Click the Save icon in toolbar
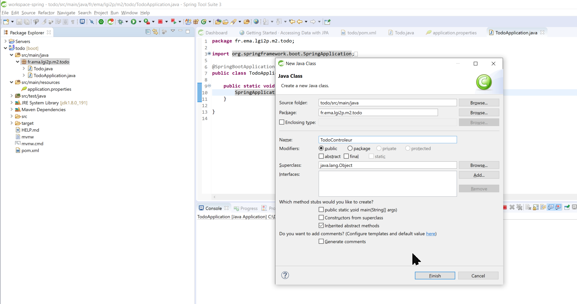 19,22
